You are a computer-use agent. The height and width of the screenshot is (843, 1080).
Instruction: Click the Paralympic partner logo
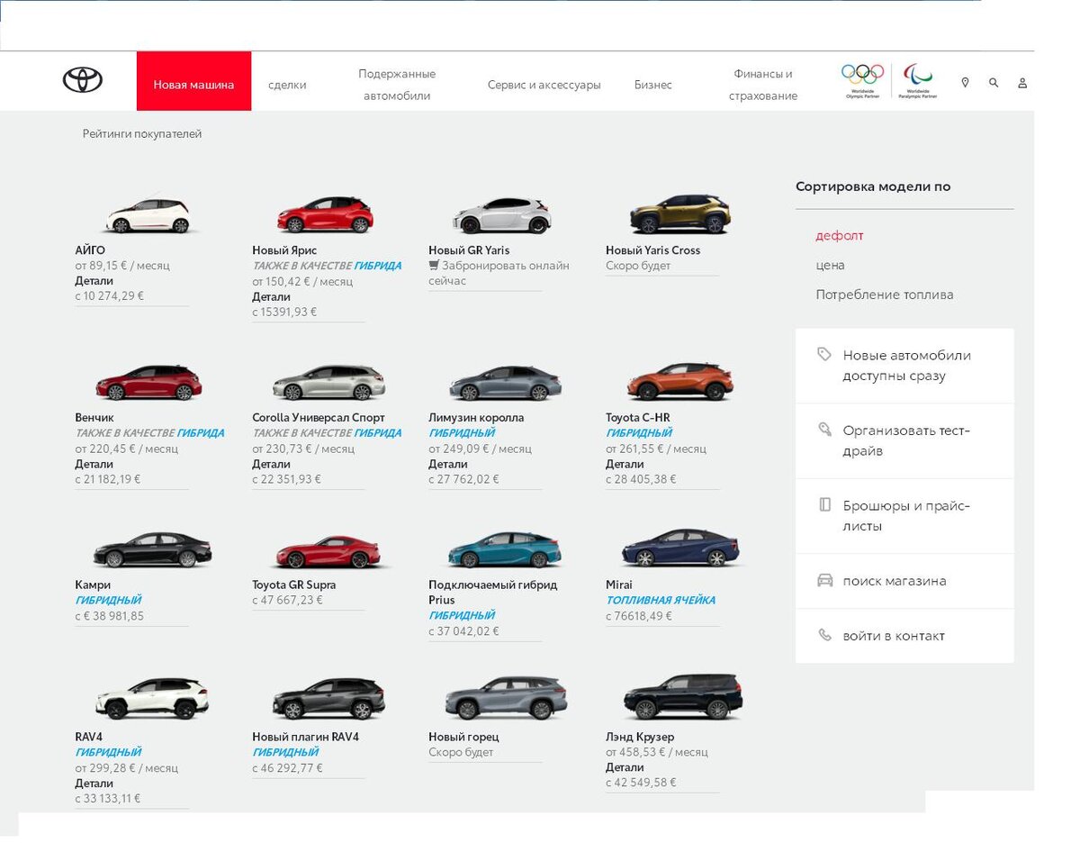919,80
